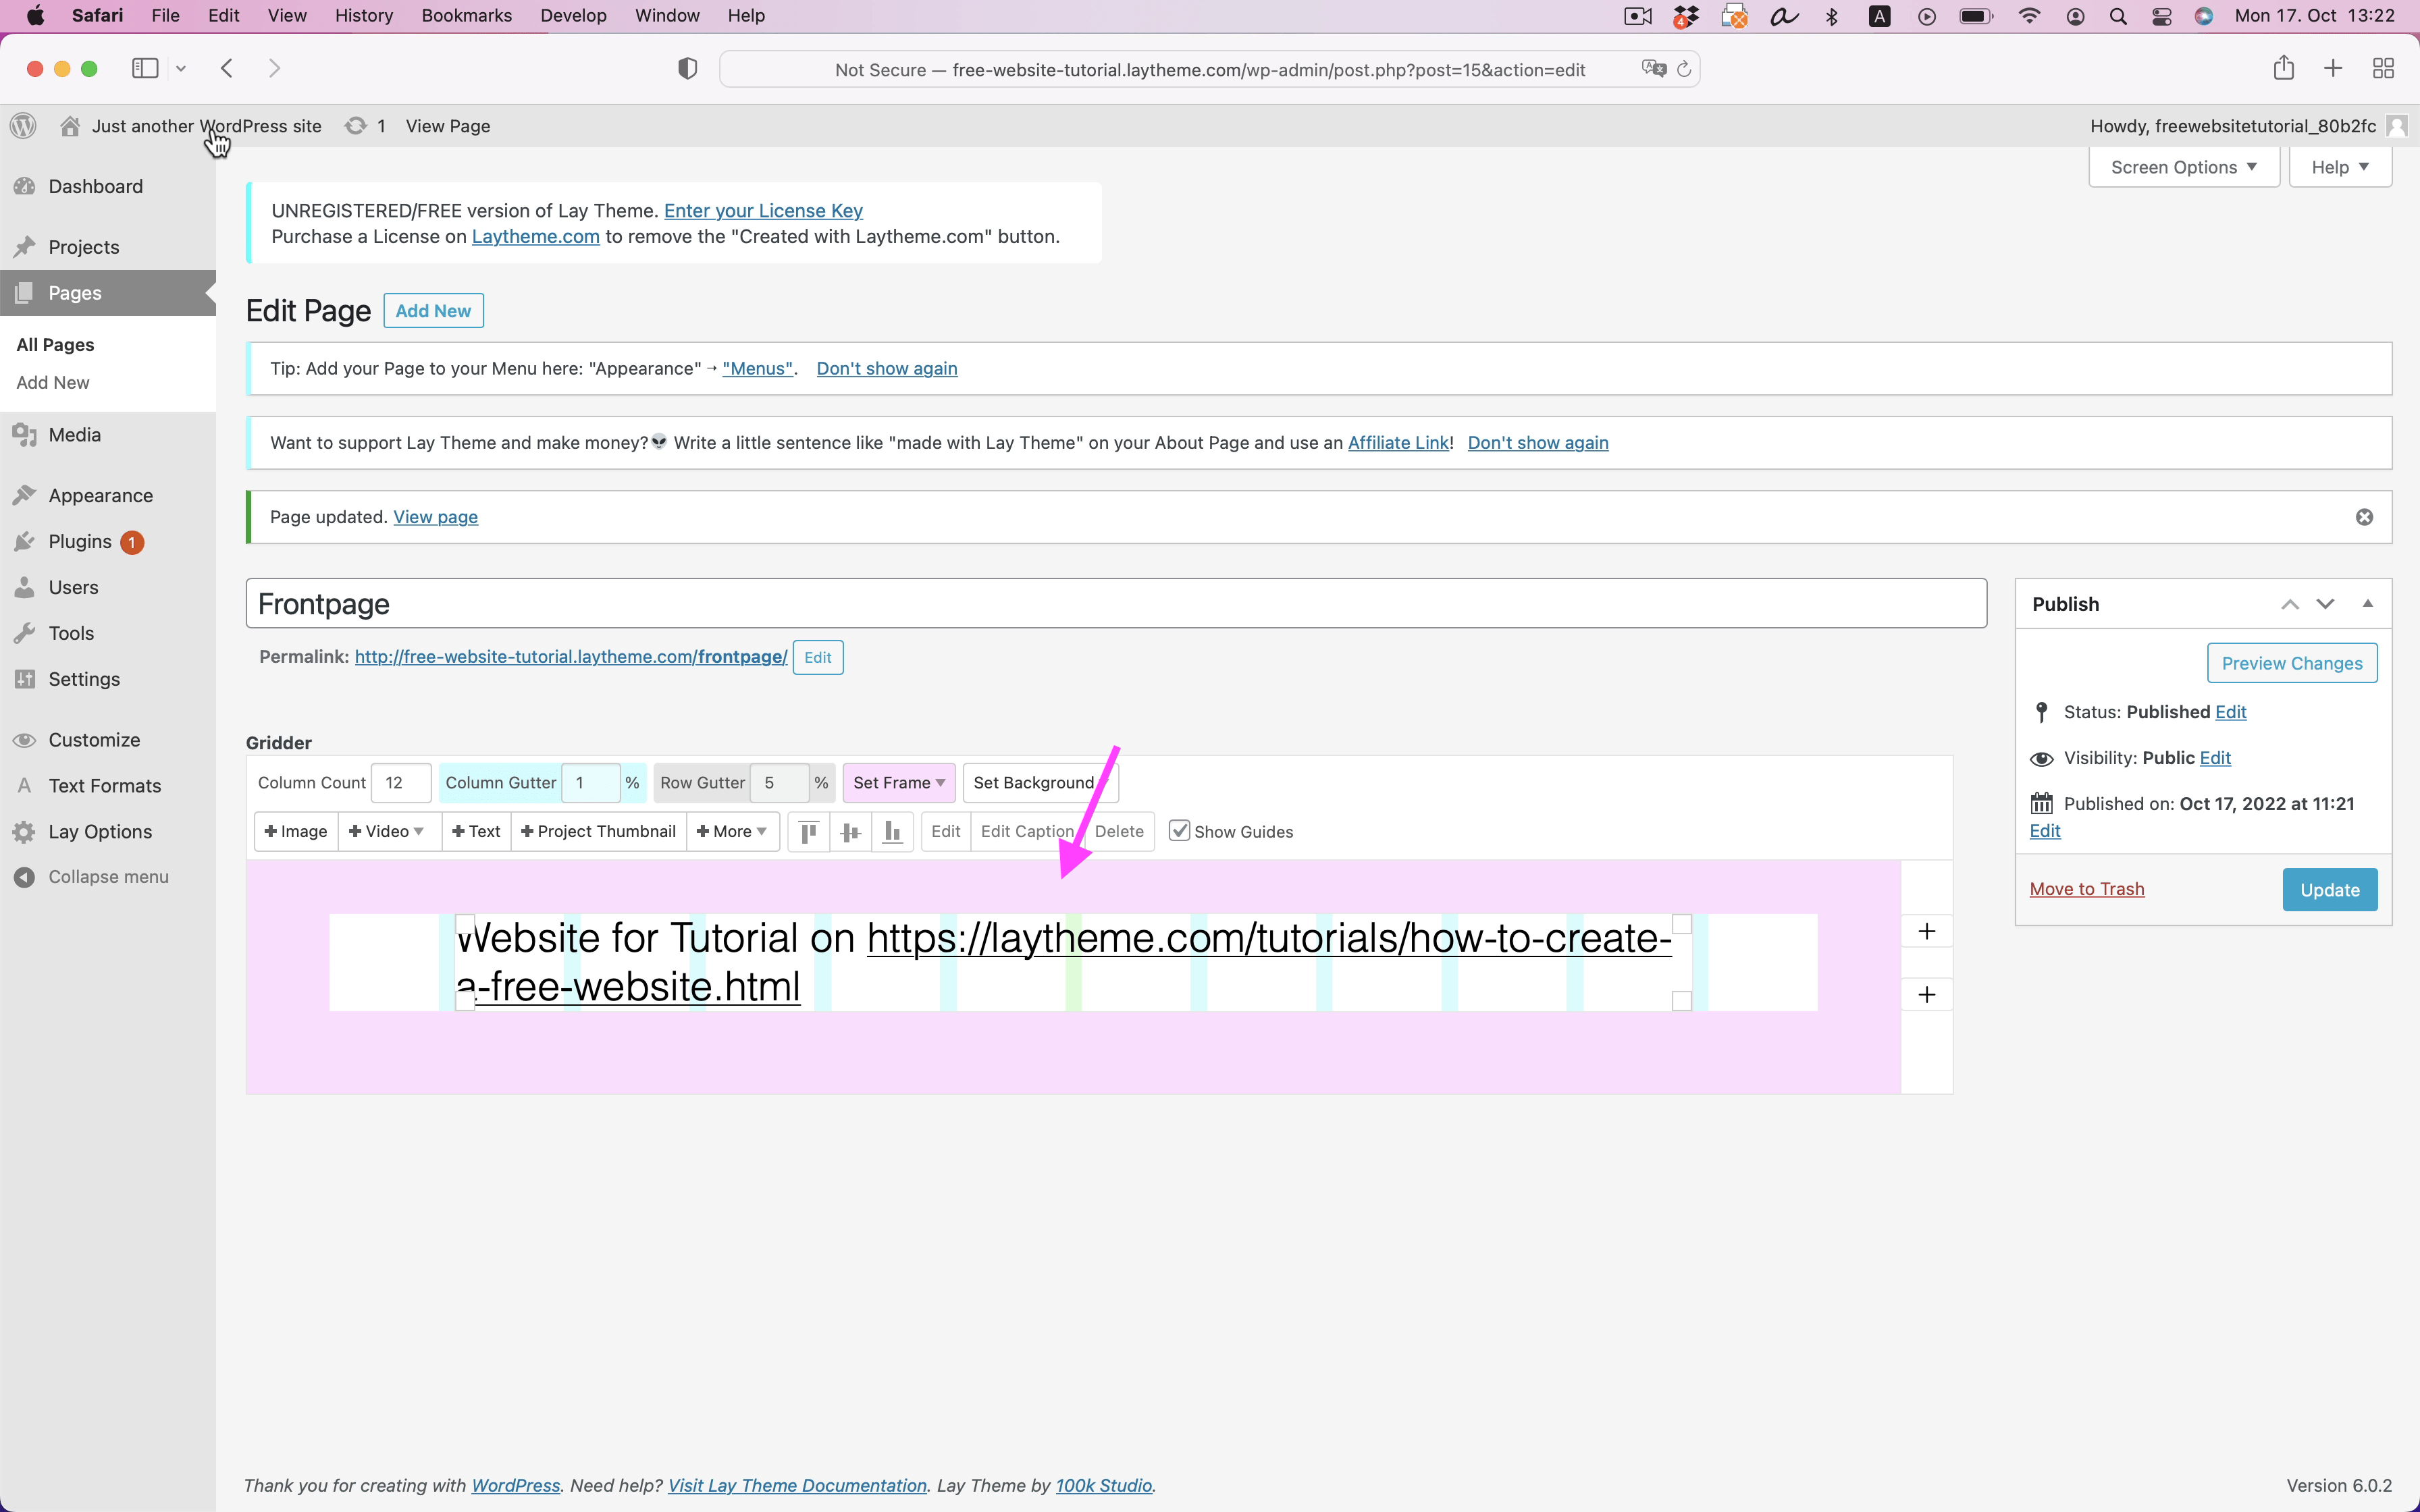Move Publish box up with arrow

pyautogui.click(x=2290, y=604)
